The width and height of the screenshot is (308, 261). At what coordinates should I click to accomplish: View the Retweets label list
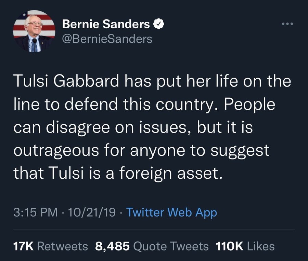[62, 246]
